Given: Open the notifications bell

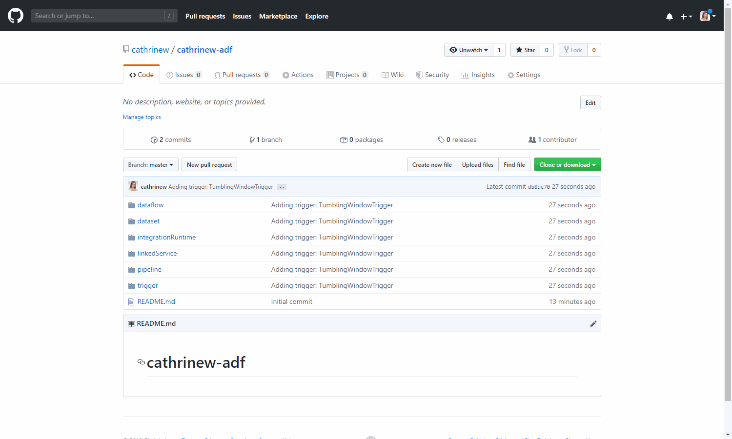Looking at the screenshot, I should coord(669,17).
